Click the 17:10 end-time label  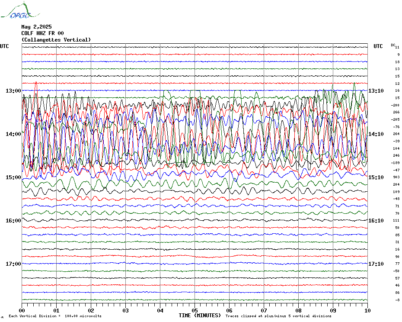(376, 264)
